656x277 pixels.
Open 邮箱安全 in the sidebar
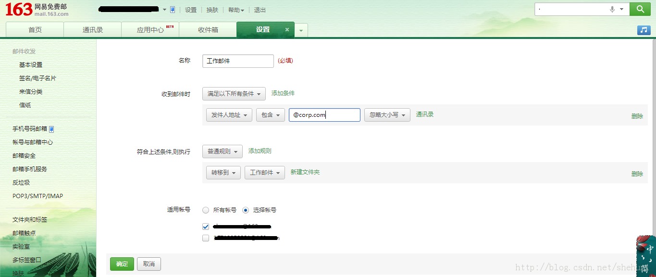point(24,156)
